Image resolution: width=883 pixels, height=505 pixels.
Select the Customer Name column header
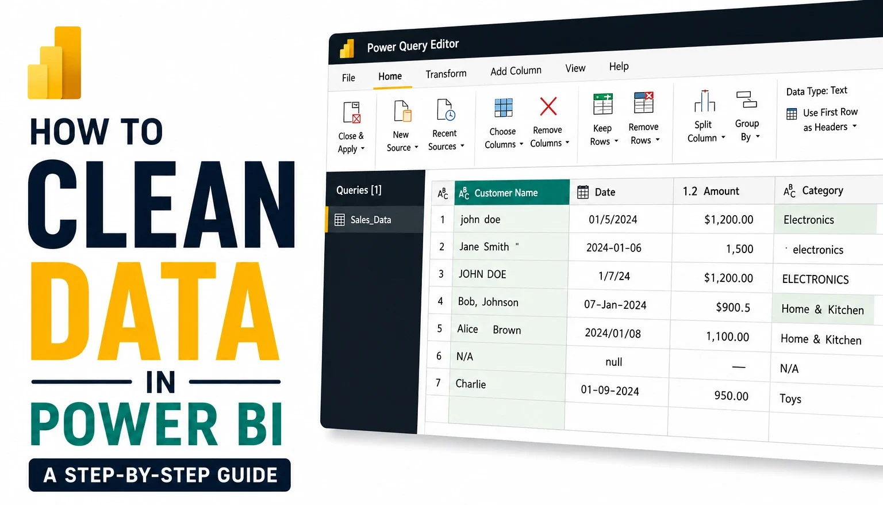pos(512,193)
